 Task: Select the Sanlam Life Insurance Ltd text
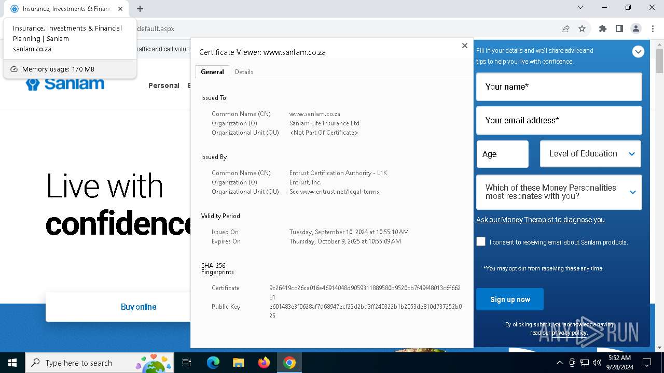pyautogui.click(x=324, y=123)
